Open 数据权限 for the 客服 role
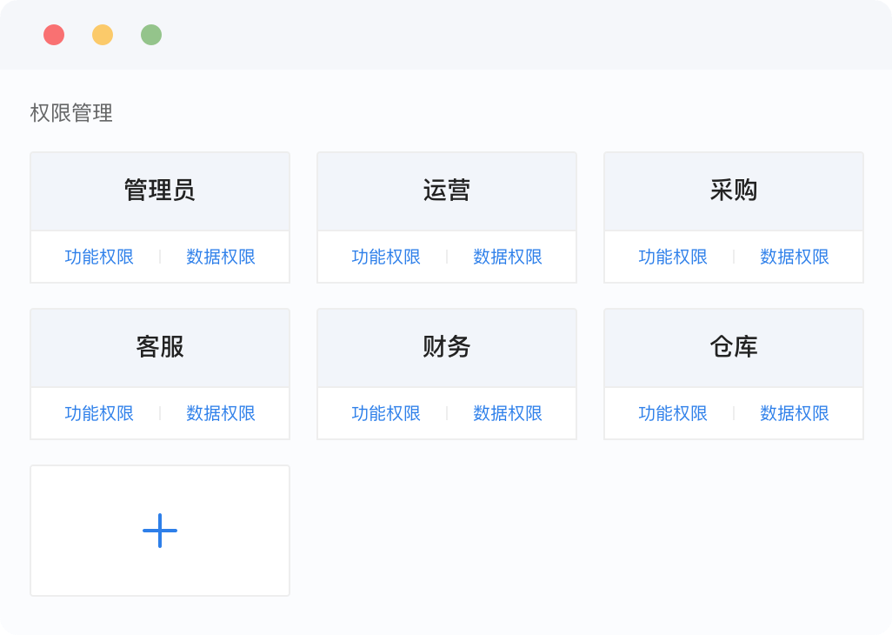 [220, 413]
